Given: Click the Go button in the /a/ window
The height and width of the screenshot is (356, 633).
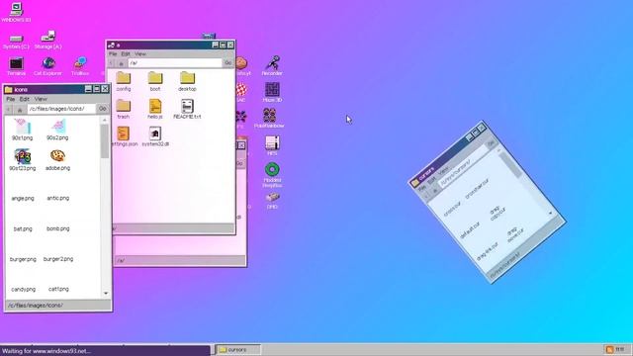Looking at the screenshot, I should pos(228,63).
